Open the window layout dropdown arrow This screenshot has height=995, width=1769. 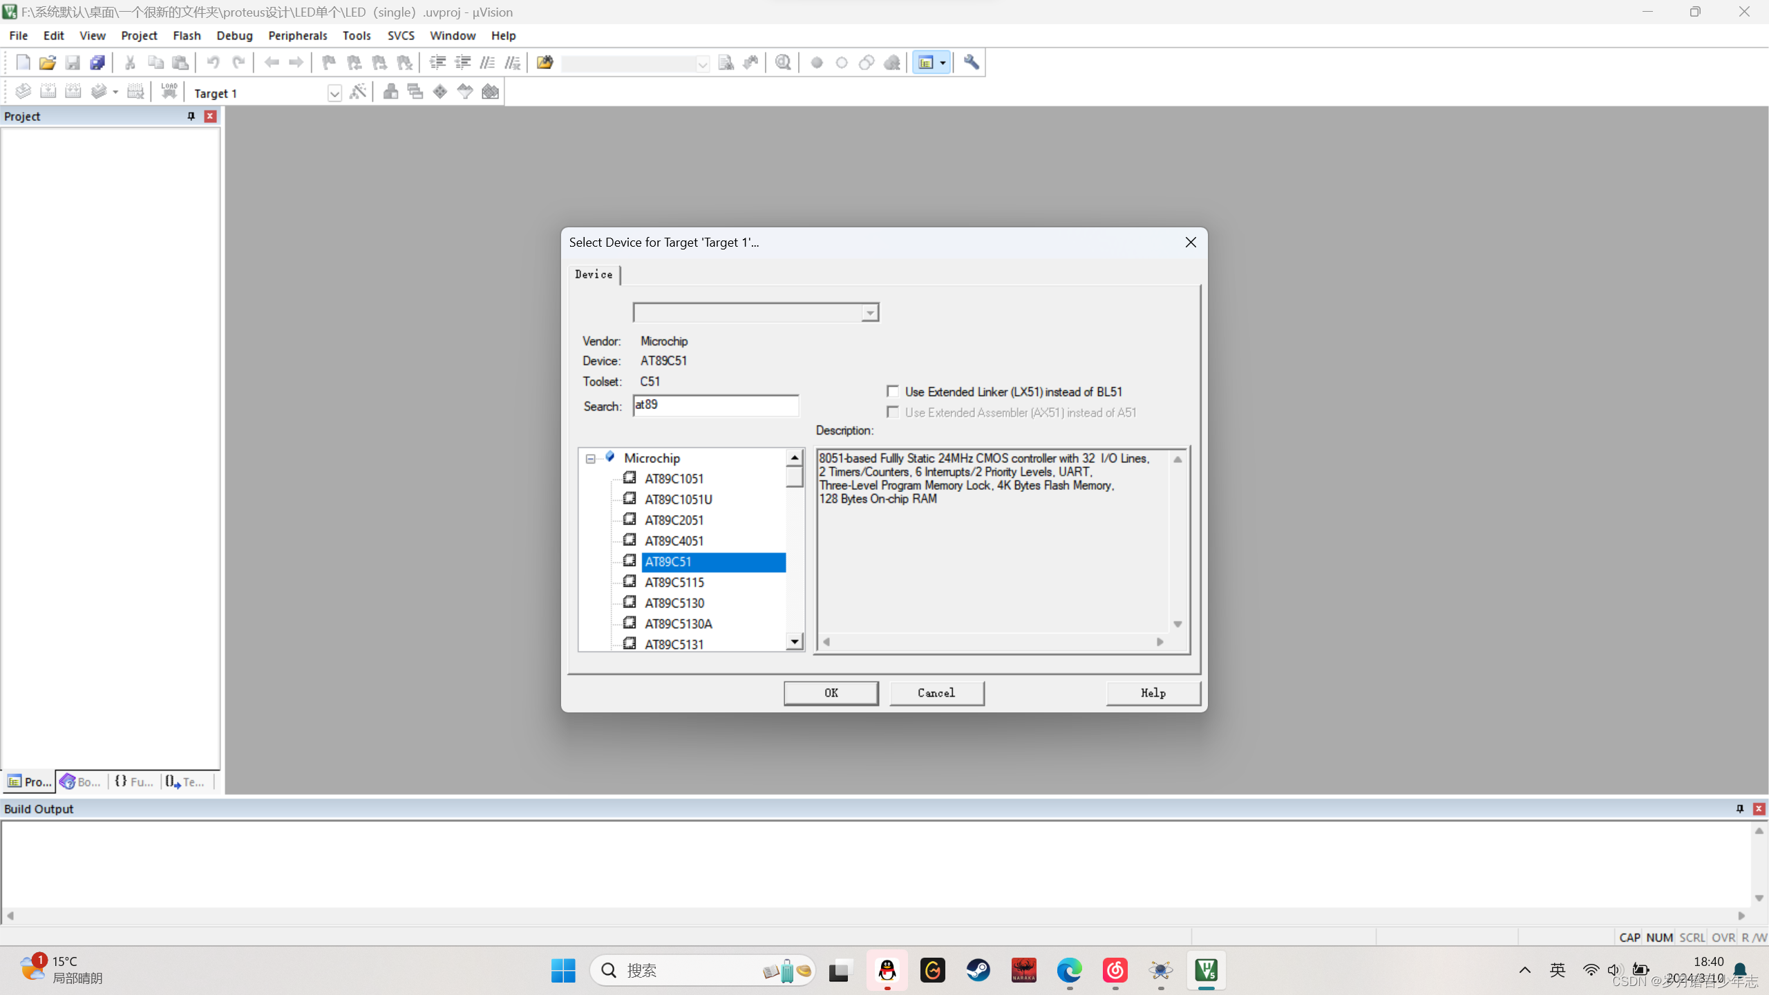pyautogui.click(x=943, y=63)
